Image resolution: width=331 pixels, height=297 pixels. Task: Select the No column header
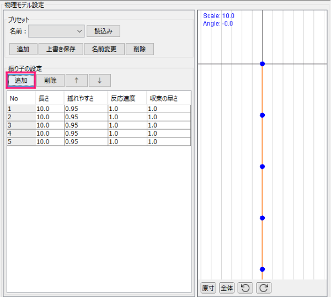(21, 98)
